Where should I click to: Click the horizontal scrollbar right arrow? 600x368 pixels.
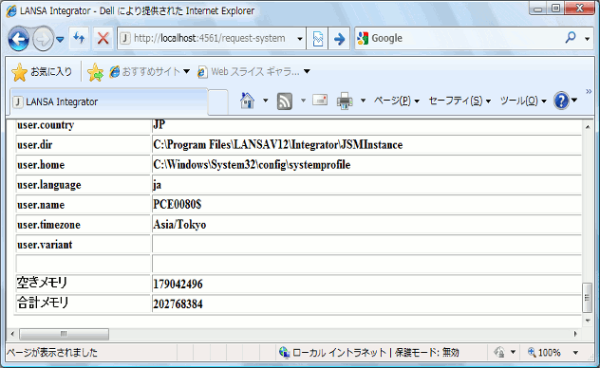pyautogui.click(x=575, y=334)
